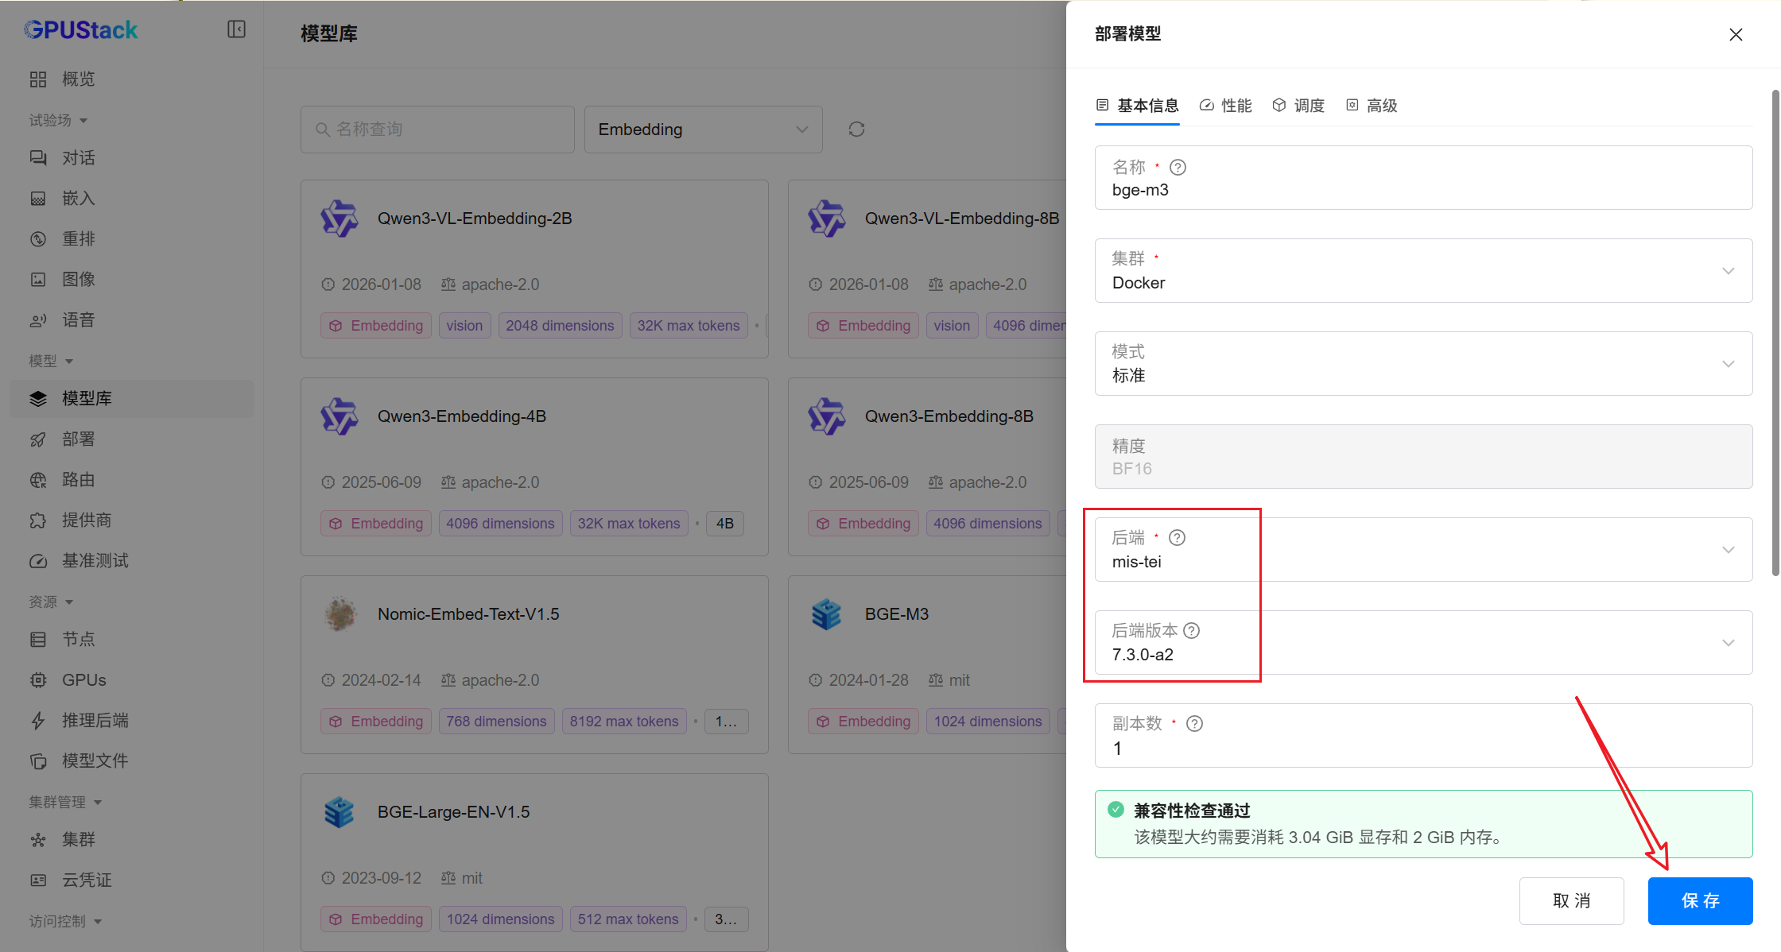Open the 后端 mis-tei dropdown

1423,550
